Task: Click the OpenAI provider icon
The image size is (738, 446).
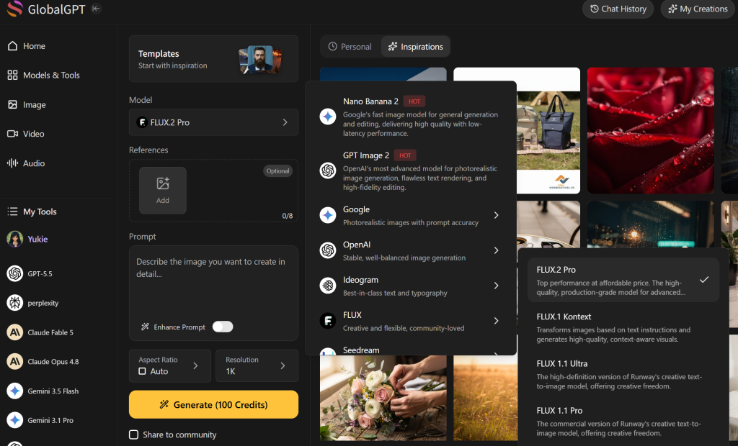Action: click(328, 250)
